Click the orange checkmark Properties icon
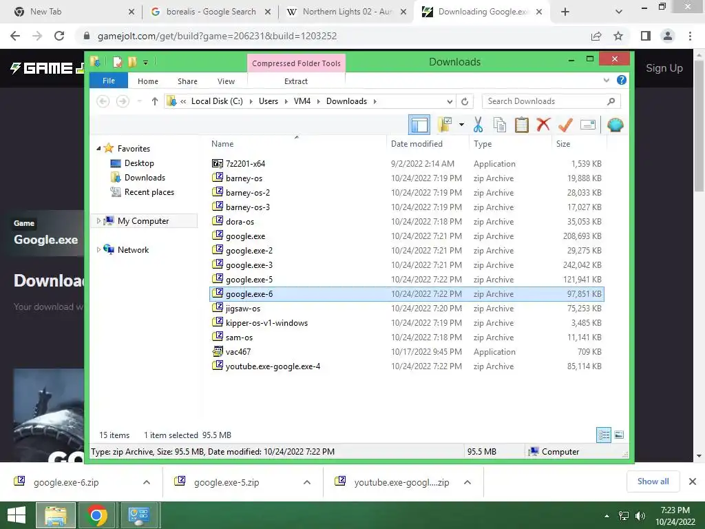705x529 pixels. pos(565,125)
